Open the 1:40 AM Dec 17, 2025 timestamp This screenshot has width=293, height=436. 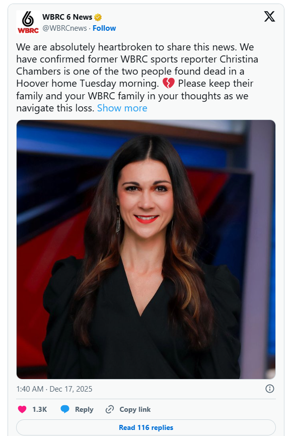(x=54, y=389)
